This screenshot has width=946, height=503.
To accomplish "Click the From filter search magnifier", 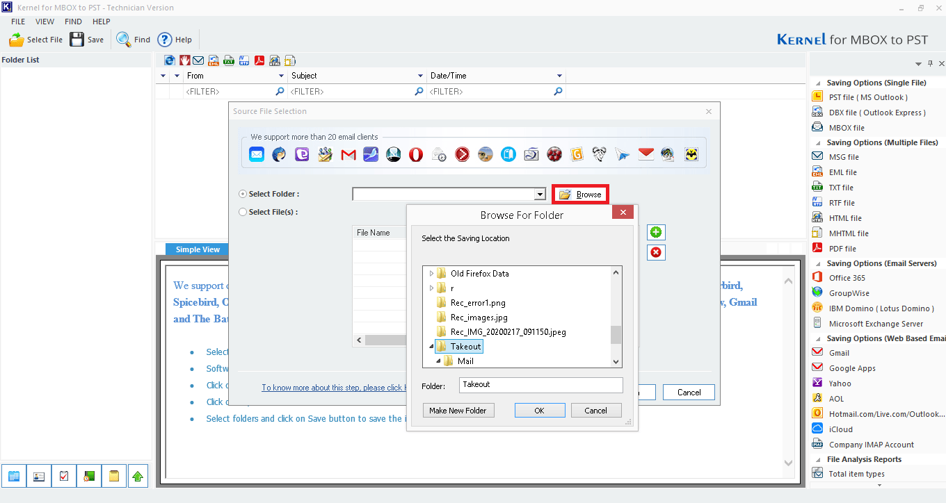I will click(280, 91).
